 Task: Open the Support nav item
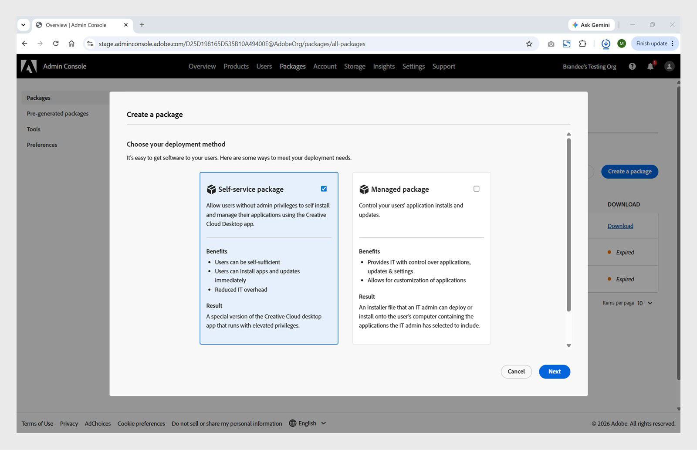pos(443,66)
